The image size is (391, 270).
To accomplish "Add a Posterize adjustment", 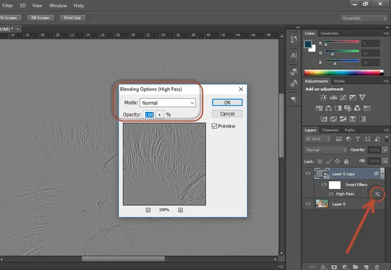I will click(334, 119).
